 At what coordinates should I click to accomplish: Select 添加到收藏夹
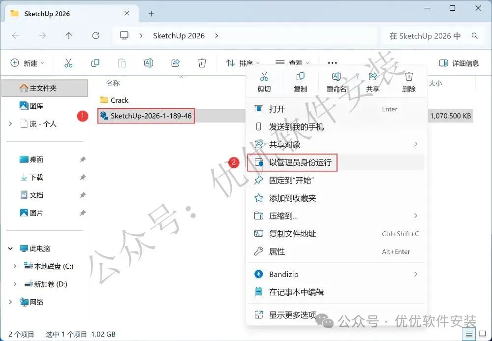(x=336, y=198)
